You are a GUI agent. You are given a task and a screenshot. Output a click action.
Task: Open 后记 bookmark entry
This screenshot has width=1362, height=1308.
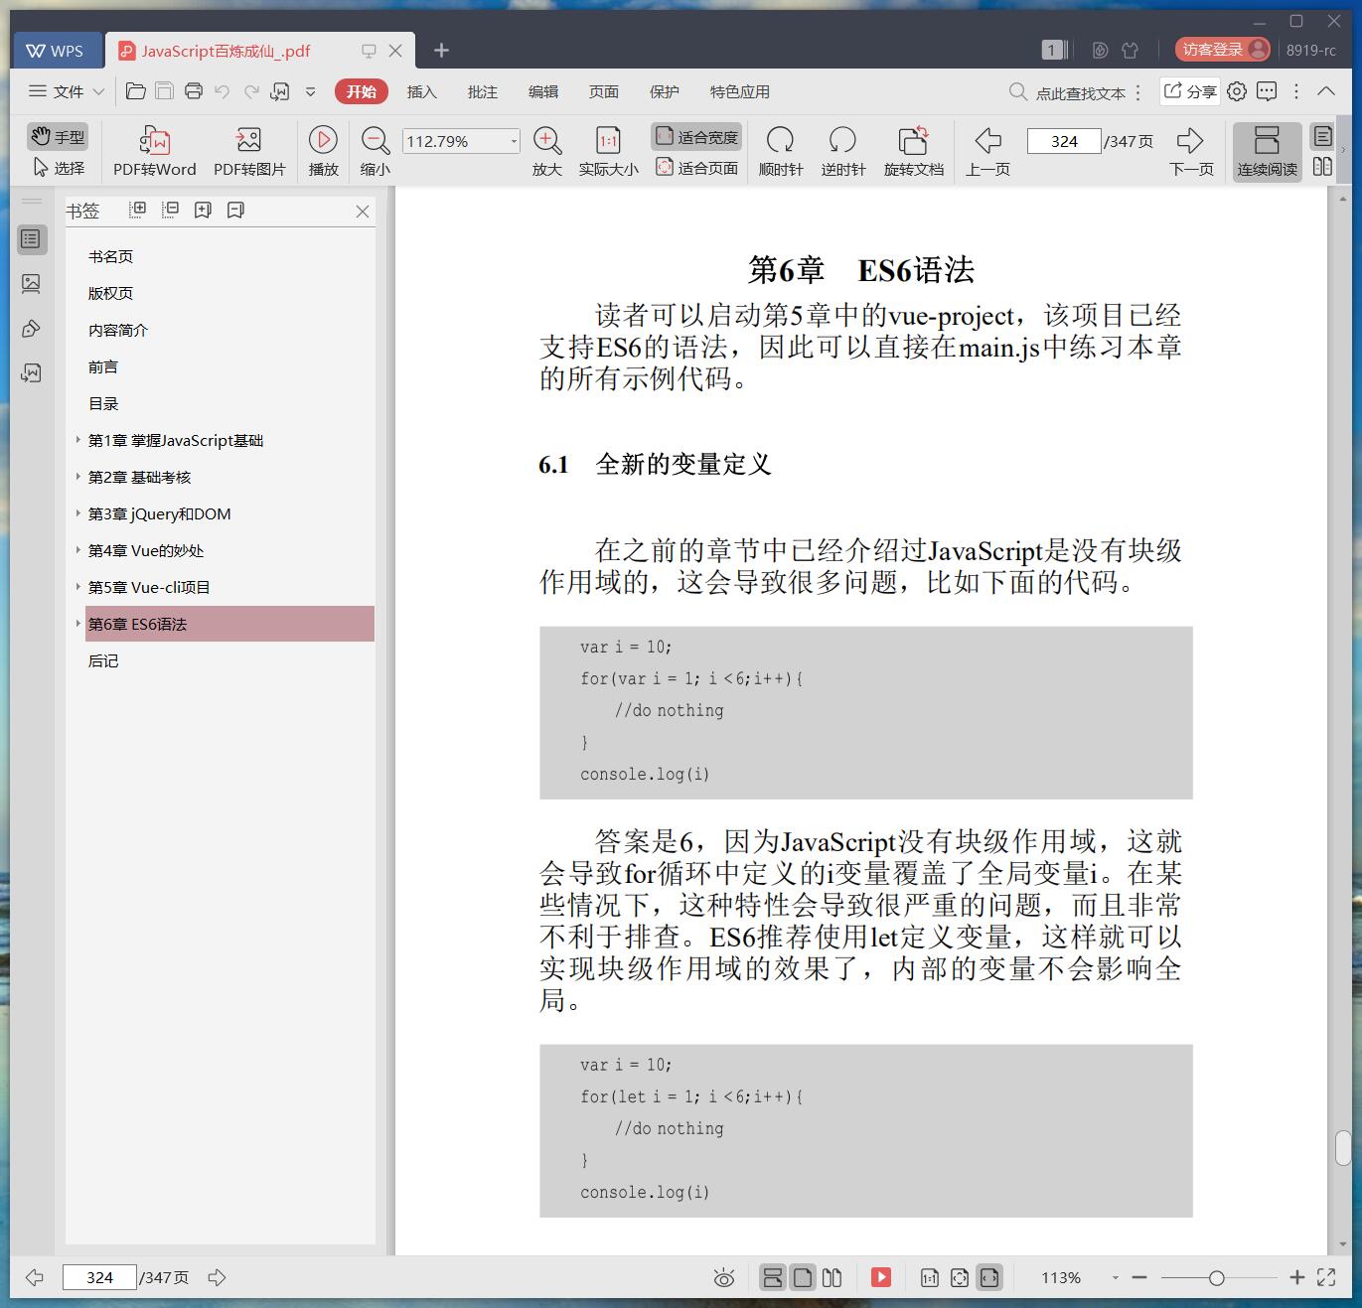tap(103, 660)
